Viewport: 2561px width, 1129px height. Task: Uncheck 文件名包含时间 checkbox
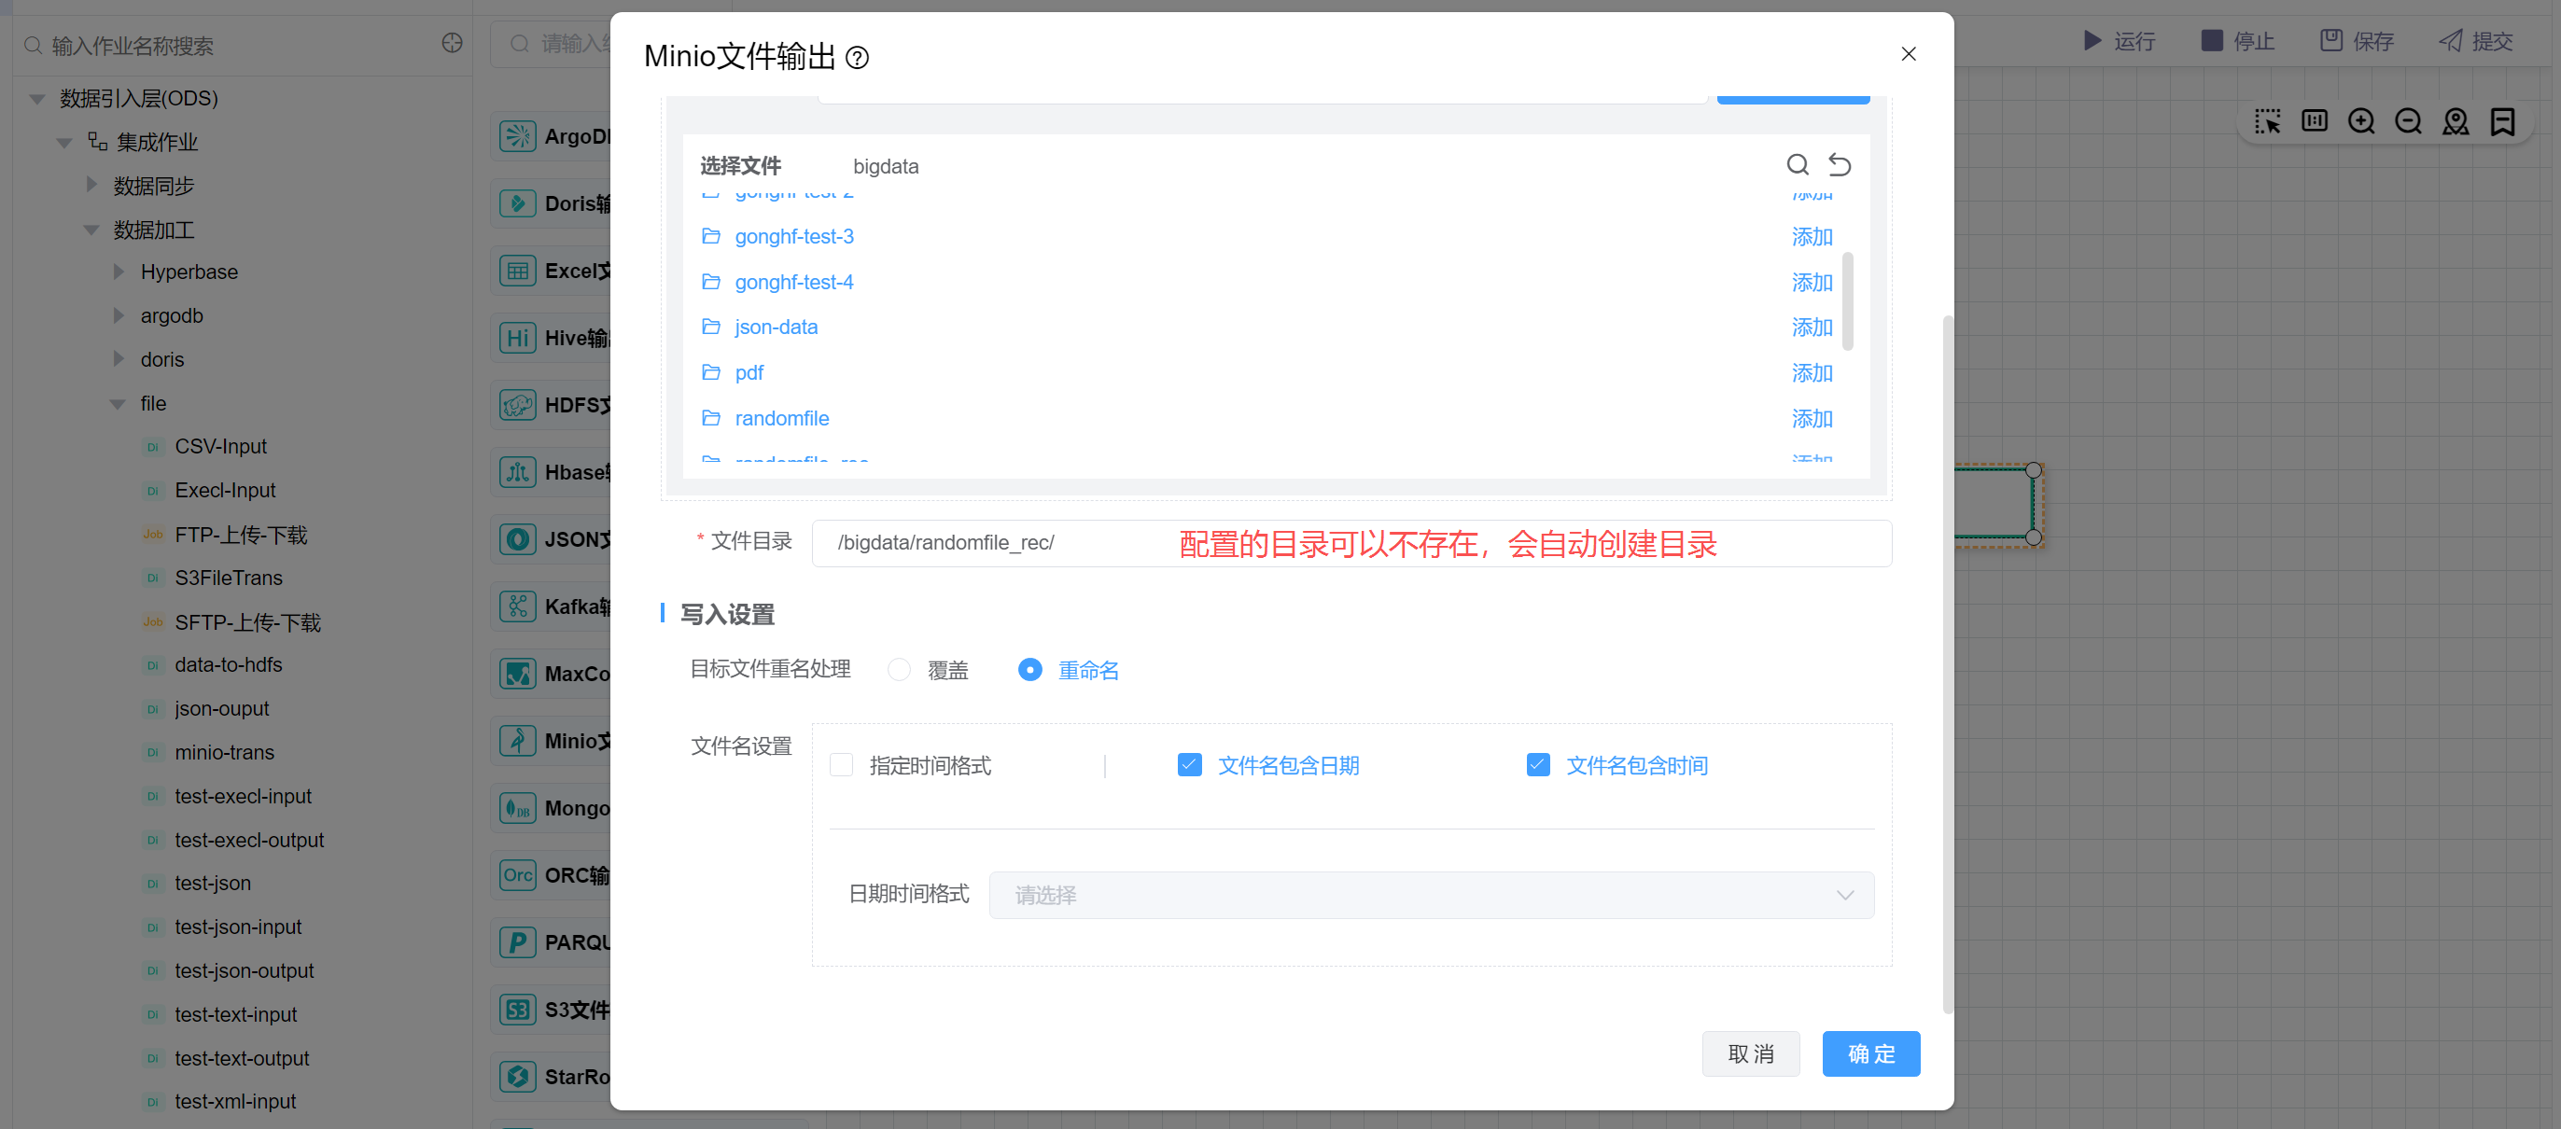[x=1537, y=765]
